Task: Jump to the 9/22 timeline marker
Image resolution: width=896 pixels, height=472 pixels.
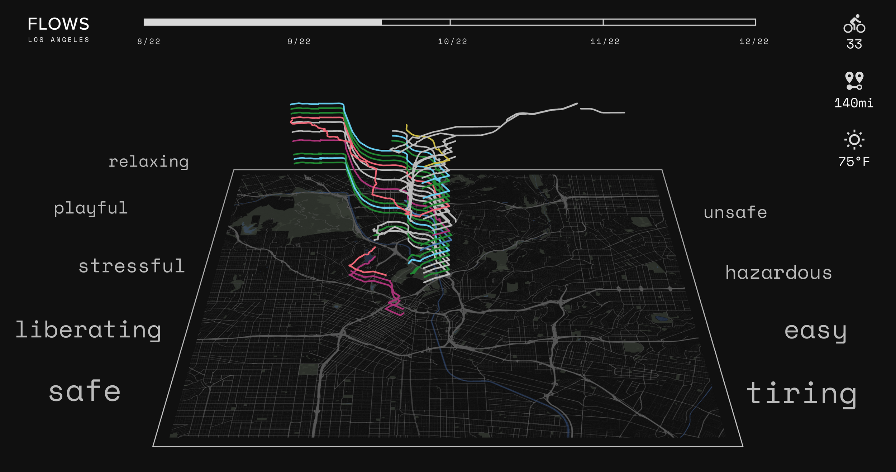Action: (299, 42)
